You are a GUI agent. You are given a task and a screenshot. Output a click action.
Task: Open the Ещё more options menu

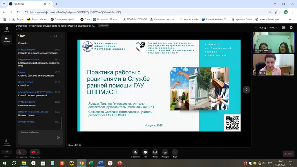[175, 152]
